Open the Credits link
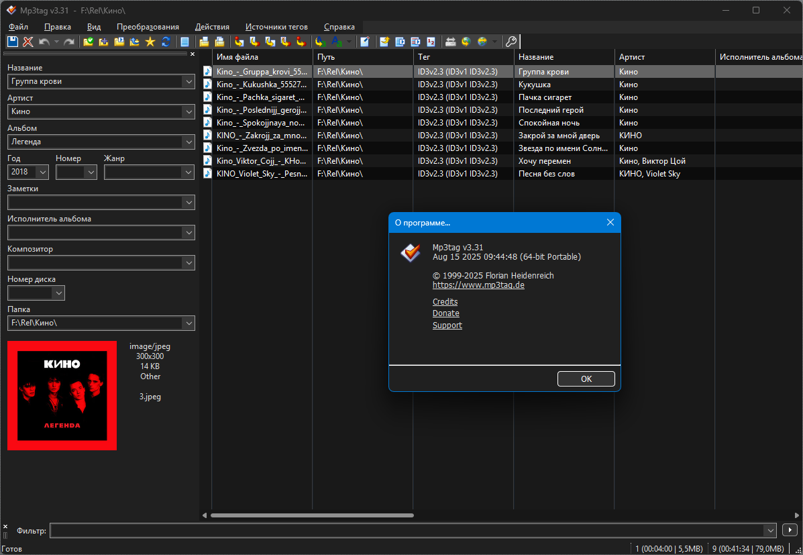The height and width of the screenshot is (555, 803). tap(445, 302)
